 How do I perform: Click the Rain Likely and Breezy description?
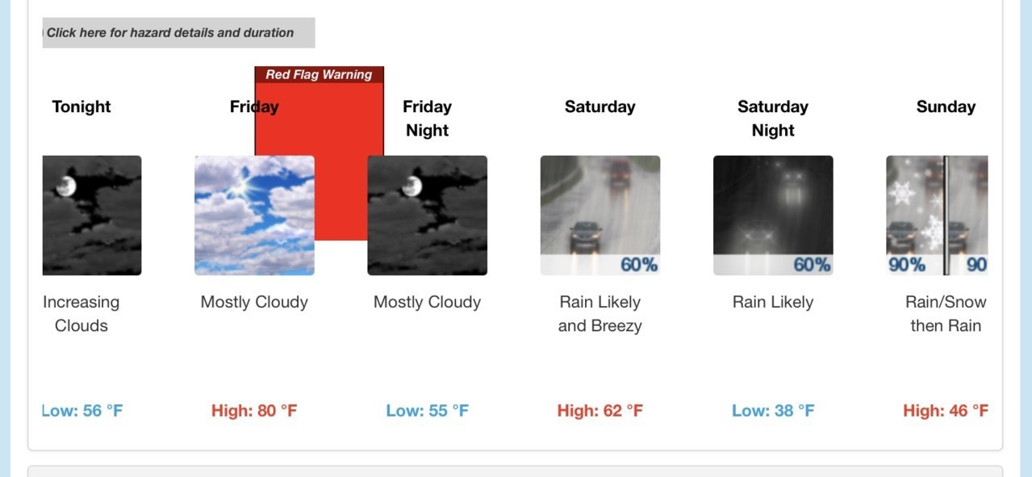click(x=600, y=314)
